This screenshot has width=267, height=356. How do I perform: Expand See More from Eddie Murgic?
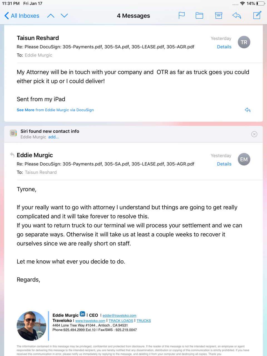55,110
